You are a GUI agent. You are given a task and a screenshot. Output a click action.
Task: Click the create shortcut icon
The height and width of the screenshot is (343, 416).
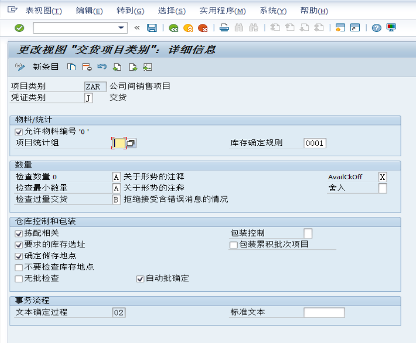[355, 27]
